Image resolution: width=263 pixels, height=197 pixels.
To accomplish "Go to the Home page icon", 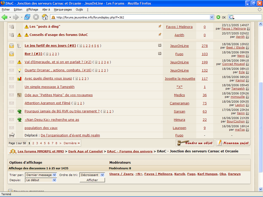I will (45, 17).
